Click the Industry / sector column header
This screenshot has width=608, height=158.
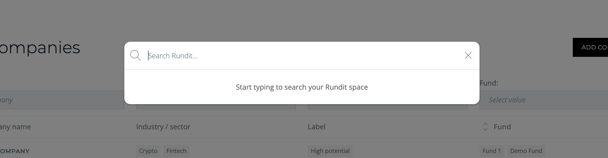point(163,127)
